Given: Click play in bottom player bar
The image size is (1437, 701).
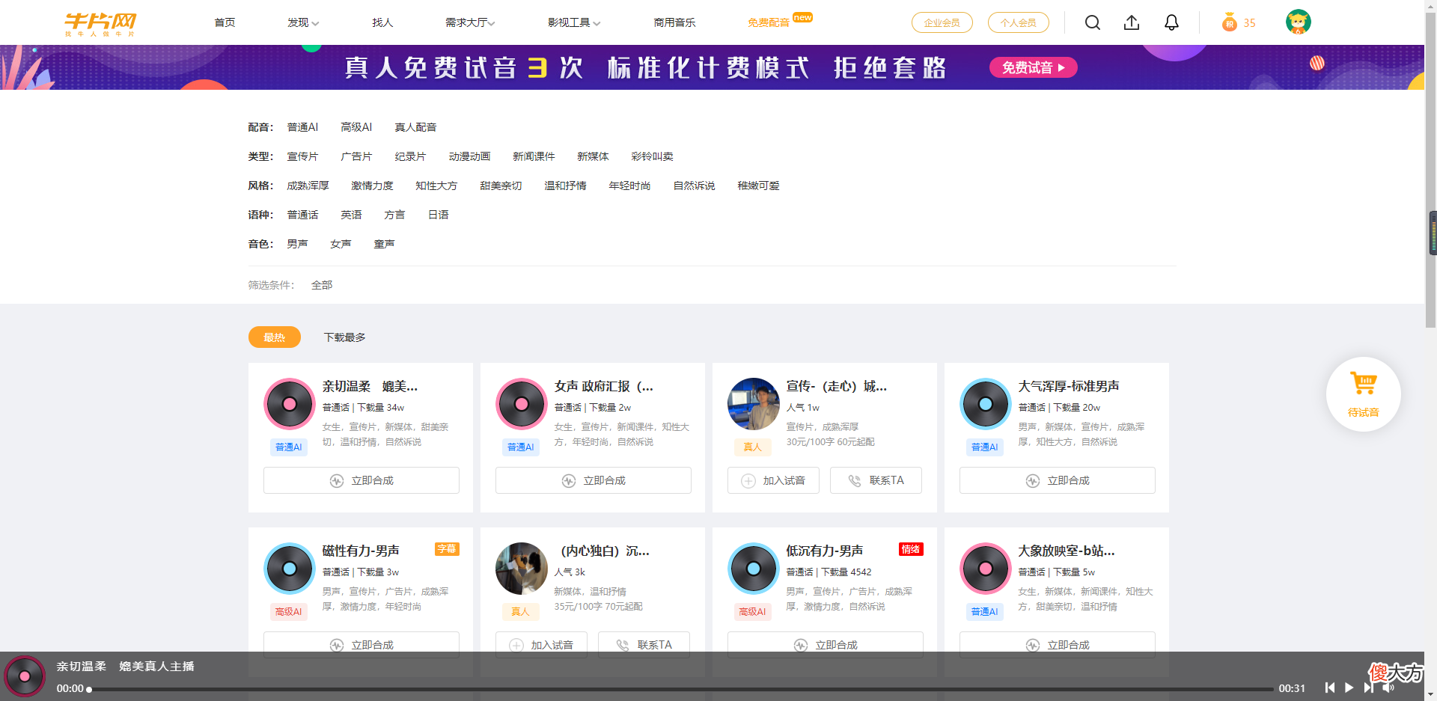Looking at the screenshot, I should pos(1349,688).
